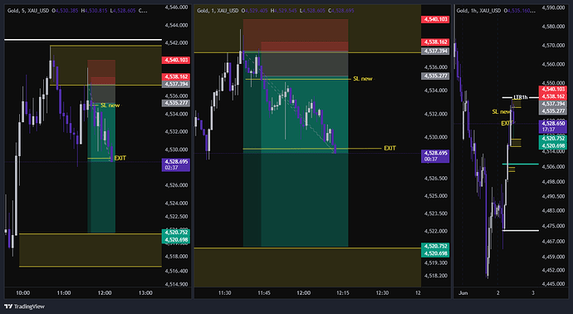Select red 4,540.103 label on 5-minute chart
Image resolution: width=573 pixels, height=314 pixels.
click(x=176, y=60)
